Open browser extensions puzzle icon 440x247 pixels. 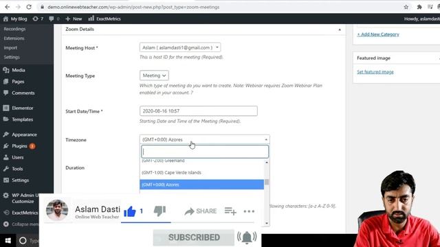(419, 7)
